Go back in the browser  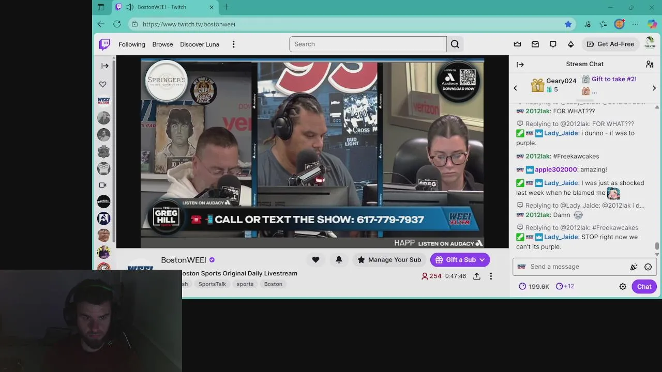(x=101, y=24)
